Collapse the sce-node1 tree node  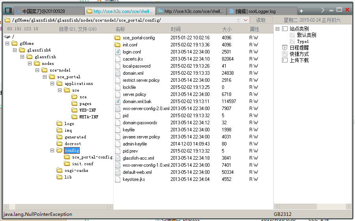37,70
